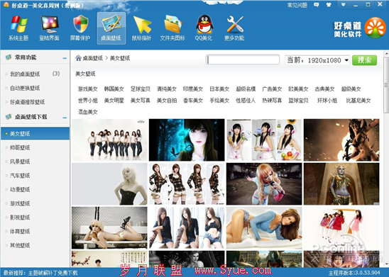
Task: Click the home icon in breadcrumb
Action: point(78,58)
